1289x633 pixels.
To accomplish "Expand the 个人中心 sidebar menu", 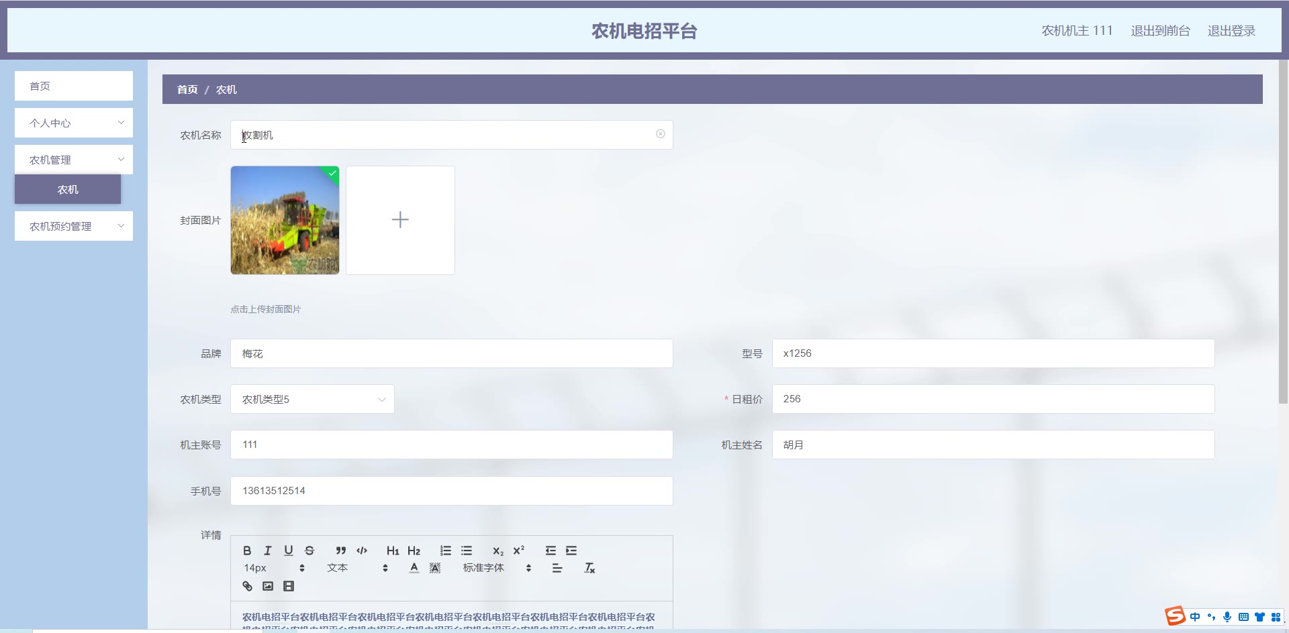I will (74, 123).
